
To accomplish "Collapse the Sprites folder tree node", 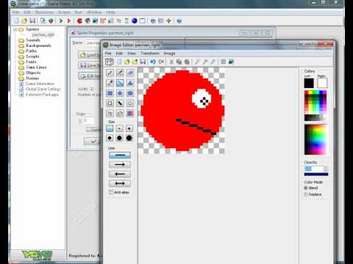I will tap(15, 29).
